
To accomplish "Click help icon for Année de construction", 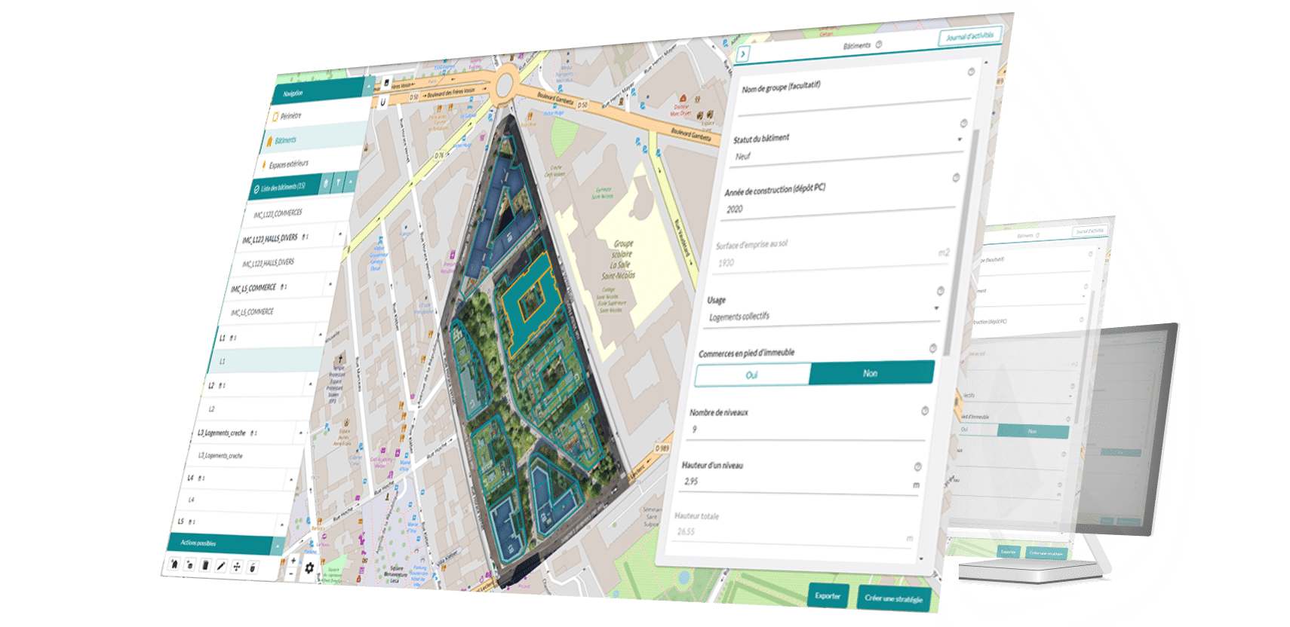I will [956, 178].
